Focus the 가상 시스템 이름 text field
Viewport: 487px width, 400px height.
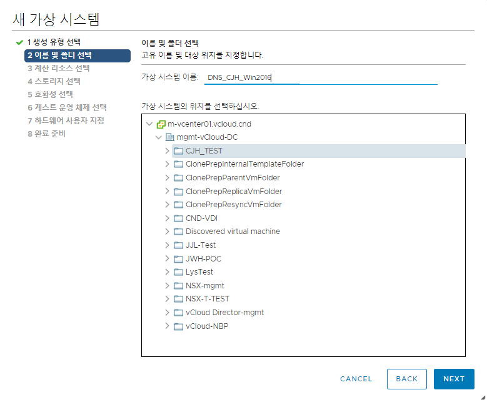click(321, 77)
